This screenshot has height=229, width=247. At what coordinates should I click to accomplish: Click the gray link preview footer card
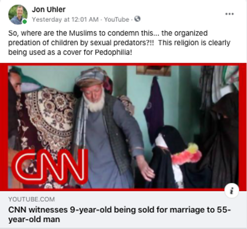click(123, 210)
